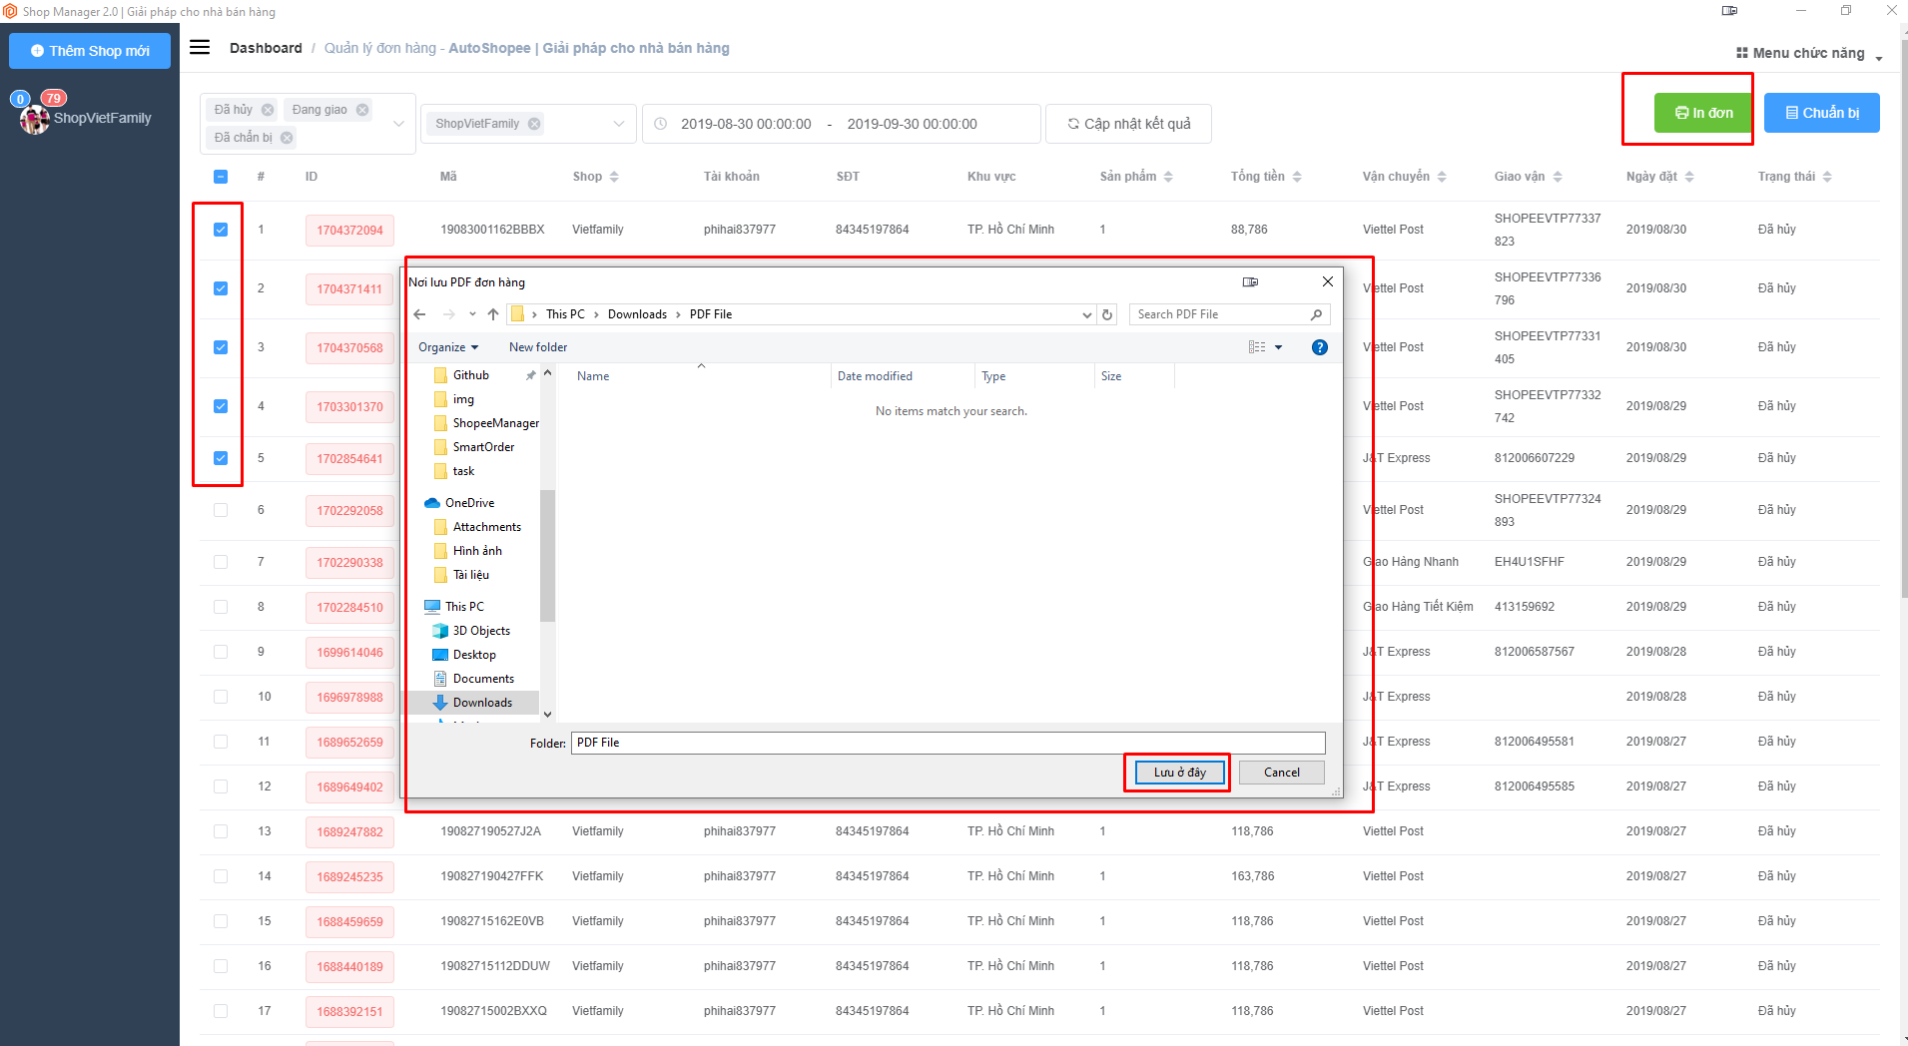
Task: Click New folder in the dialog
Action: tap(537, 347)
